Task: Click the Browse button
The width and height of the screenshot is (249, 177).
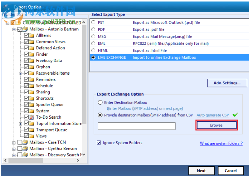Action: click(x=217, y=125)
